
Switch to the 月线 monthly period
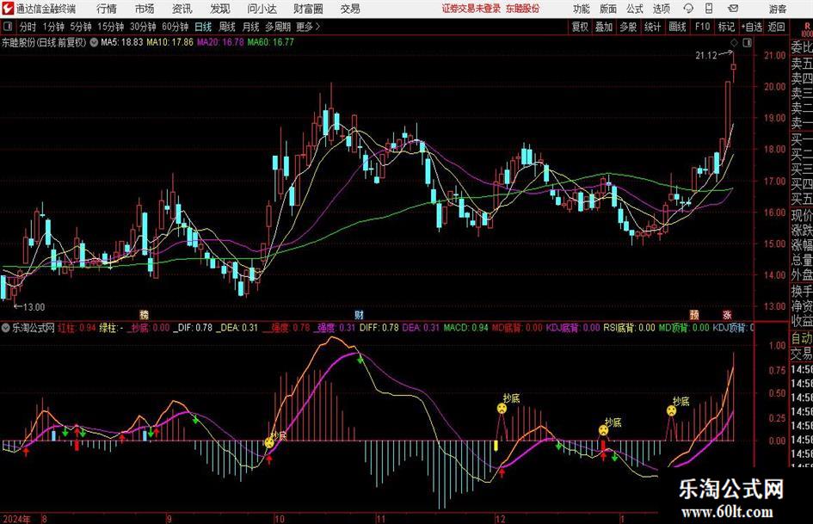point(250,27)
